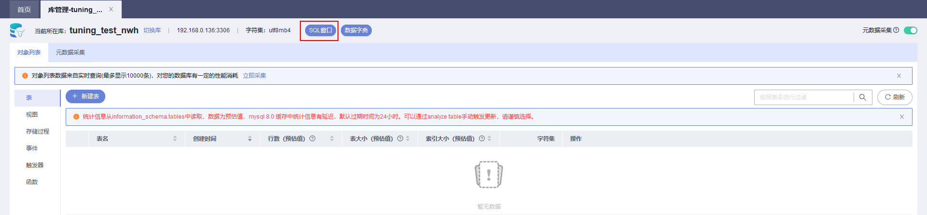Switch to 元数据采集 tab
The image size is (927, 215).
70,53
